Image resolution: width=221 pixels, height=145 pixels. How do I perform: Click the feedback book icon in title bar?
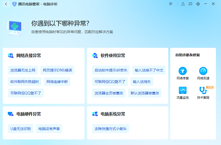(x=190, y=4)
